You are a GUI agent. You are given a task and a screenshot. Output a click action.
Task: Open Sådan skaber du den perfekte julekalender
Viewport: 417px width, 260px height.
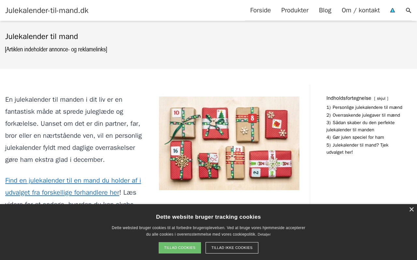click(x=360, y=126)
